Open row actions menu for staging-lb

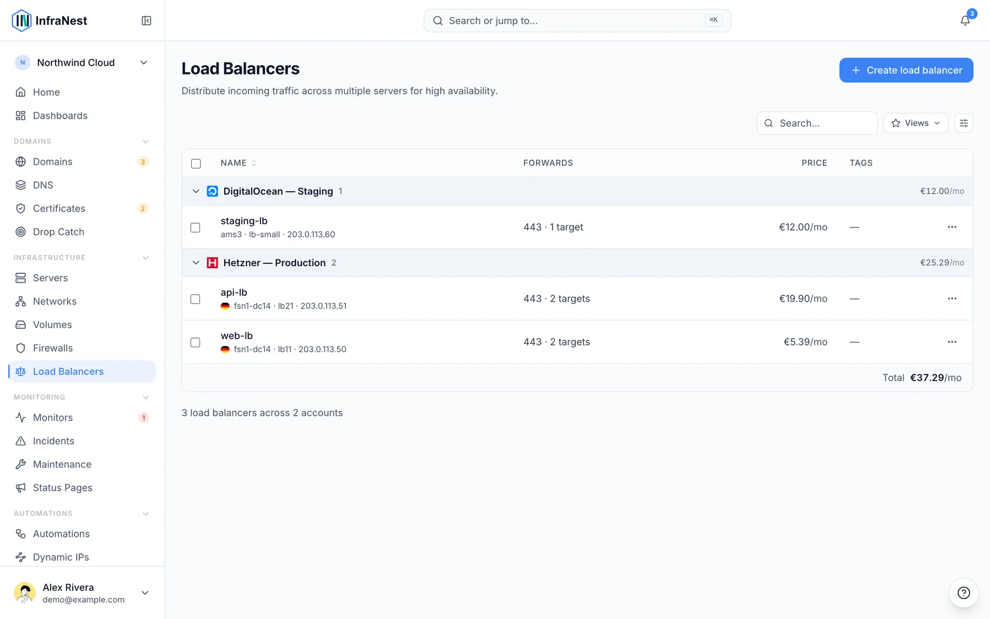(x=952, y=227)
